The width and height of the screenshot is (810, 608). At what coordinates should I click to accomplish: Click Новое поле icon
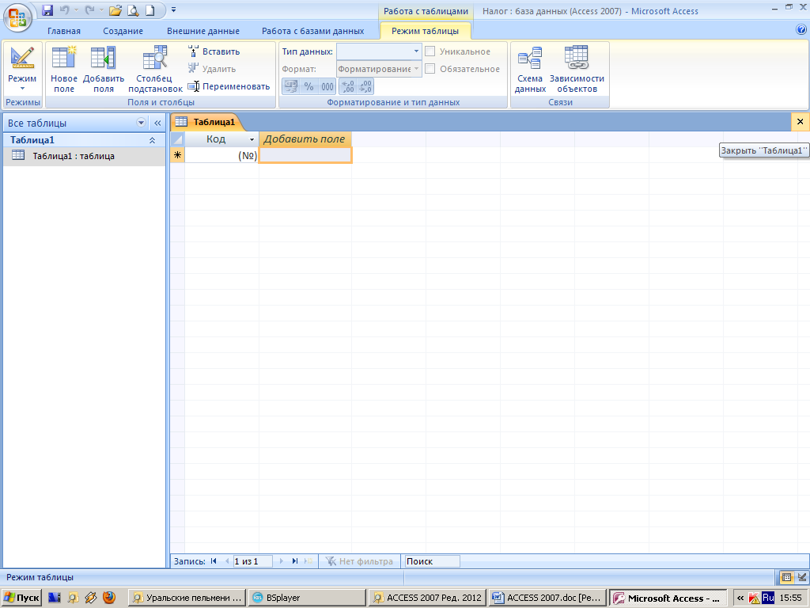click(x=64, y=70)
